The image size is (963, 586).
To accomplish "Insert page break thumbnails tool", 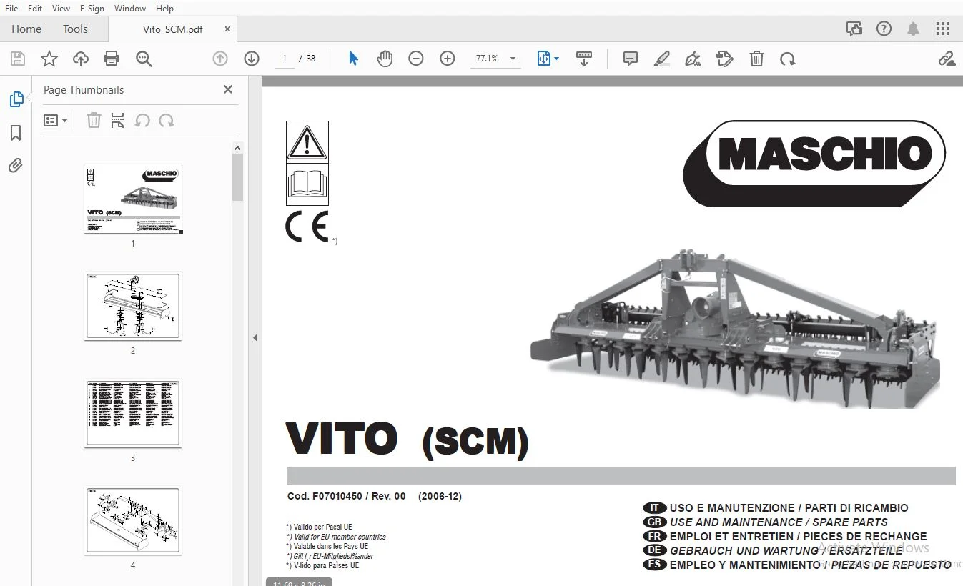I will click(118, 121).
